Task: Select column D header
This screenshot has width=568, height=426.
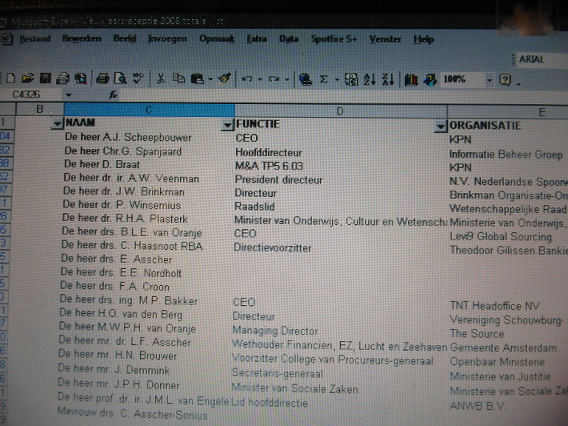Action: pyautogui.click(x=340, y=111)
